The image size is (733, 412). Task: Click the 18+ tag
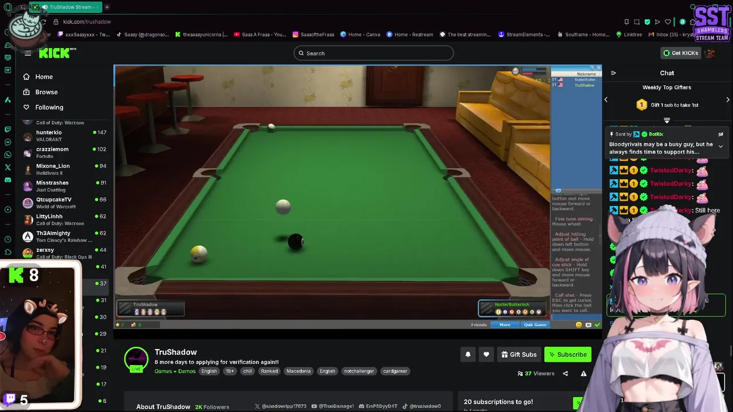(230, 371)
